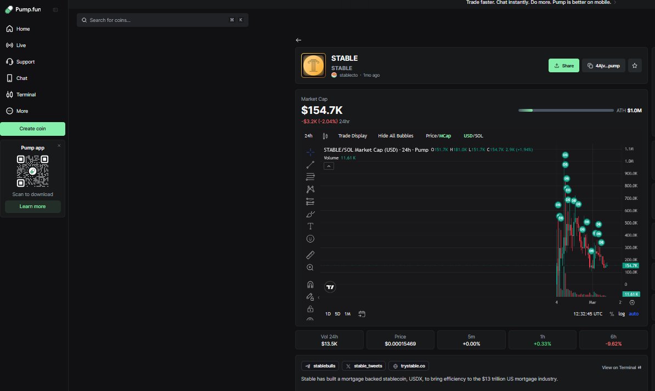The height and width of the screenshot is (391, 655).
Task: Select the Fibonacci retracement tool
Action: (x=310, y=177)
